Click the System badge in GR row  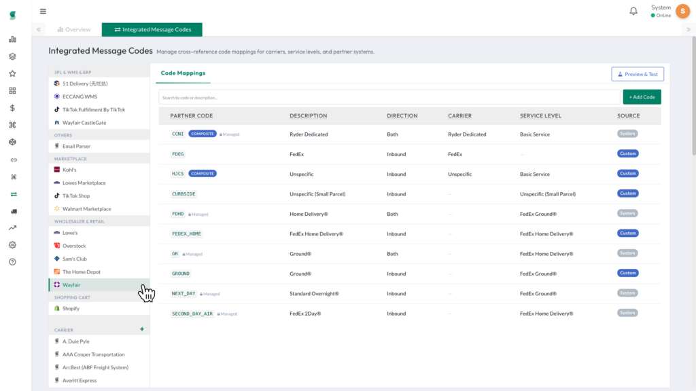[x=627, y=253]
